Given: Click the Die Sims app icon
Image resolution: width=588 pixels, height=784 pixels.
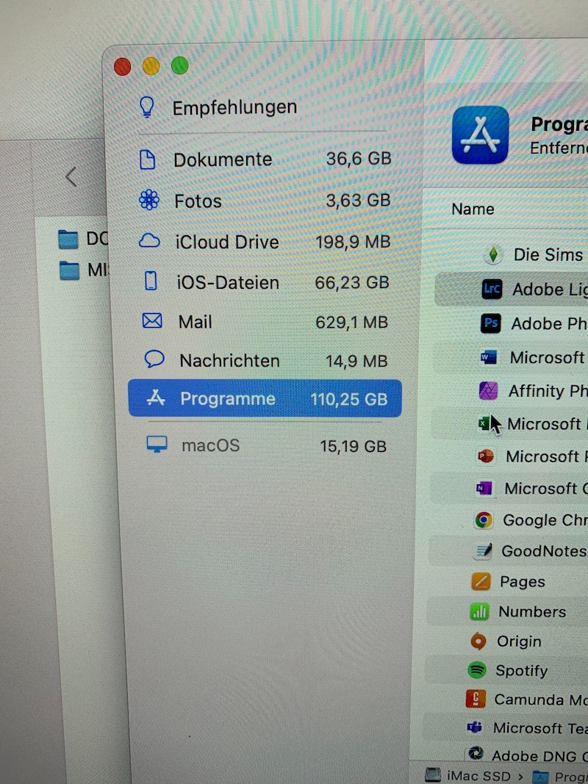Looking at the screenshot, I should (493, 255).
